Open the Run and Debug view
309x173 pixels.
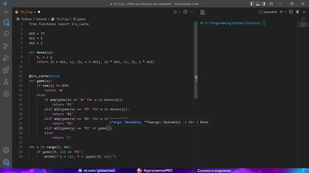pos(6,58)
